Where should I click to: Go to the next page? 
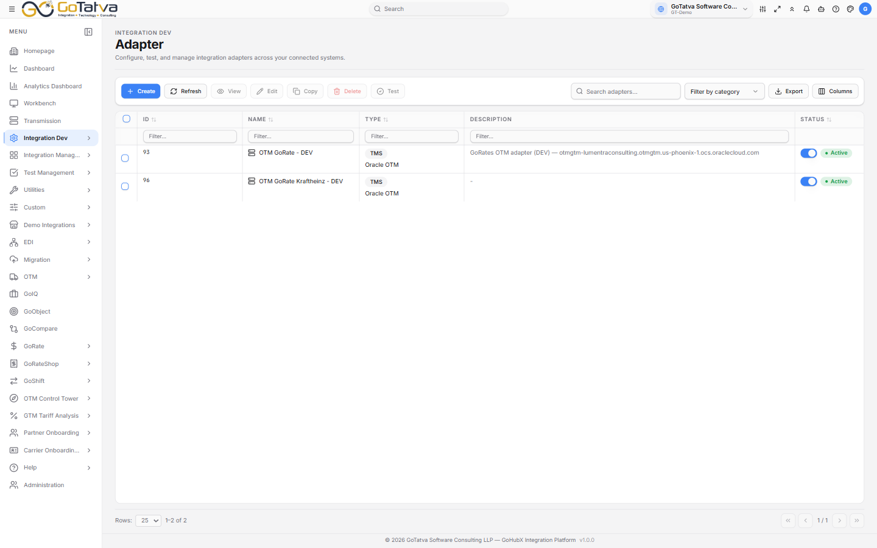point(839,521)
